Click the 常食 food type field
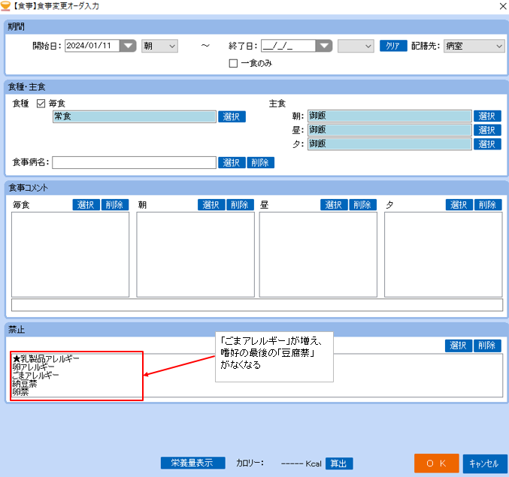This screenshot has height=477, width=509. 135,116
